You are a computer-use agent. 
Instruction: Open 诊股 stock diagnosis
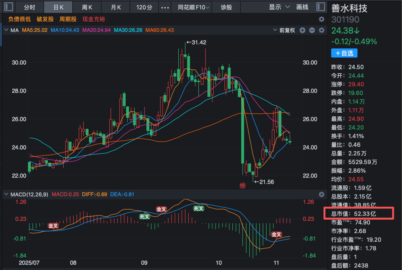click(226, 7)
